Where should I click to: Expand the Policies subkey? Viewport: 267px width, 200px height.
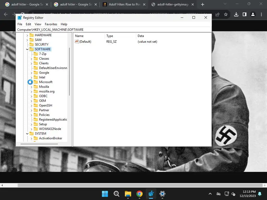(x=31, y=115)
